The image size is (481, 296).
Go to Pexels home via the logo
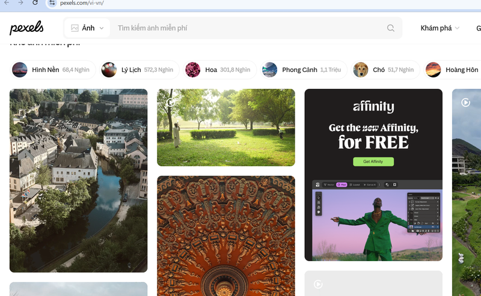click(26, 28)
